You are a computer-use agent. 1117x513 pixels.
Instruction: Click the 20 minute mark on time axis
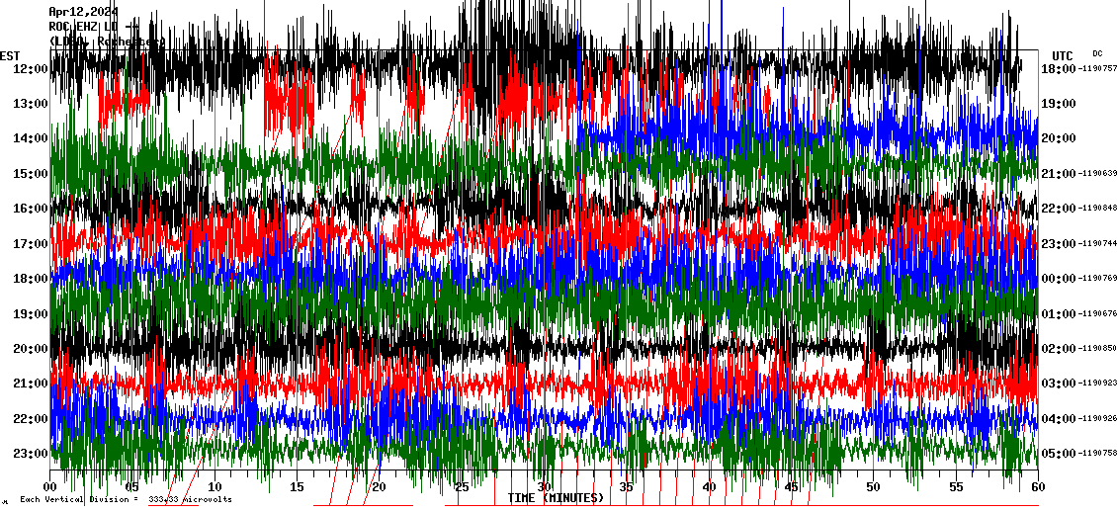pos(380,487)
